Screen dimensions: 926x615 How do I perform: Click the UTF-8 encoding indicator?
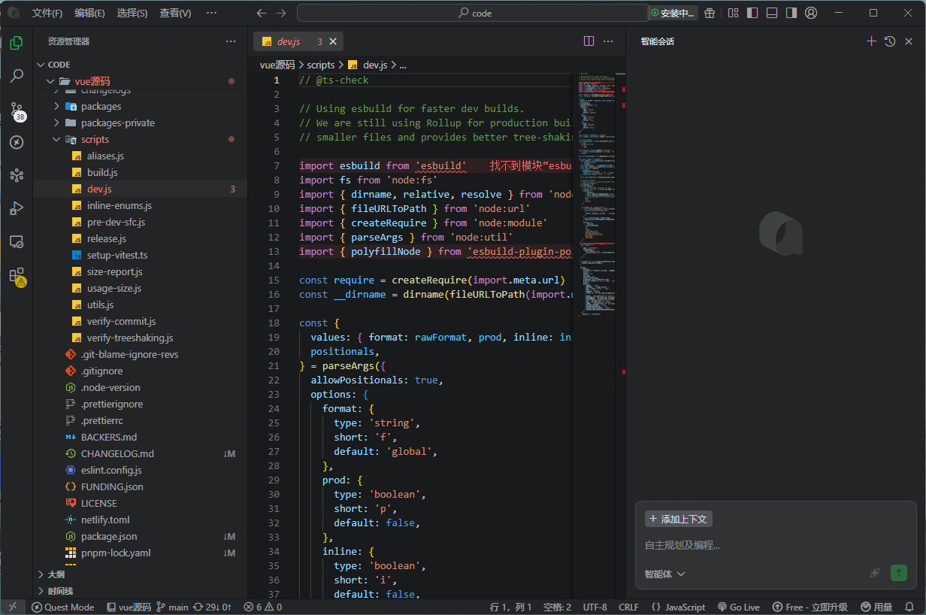pyautogui.click(x=595, y=607)
